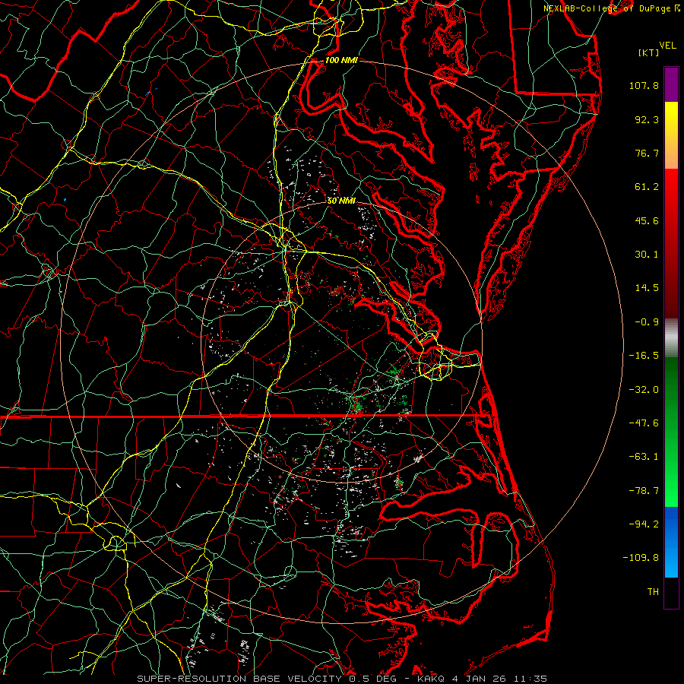Click the -94.2 velocity scale value

(644, 524)
